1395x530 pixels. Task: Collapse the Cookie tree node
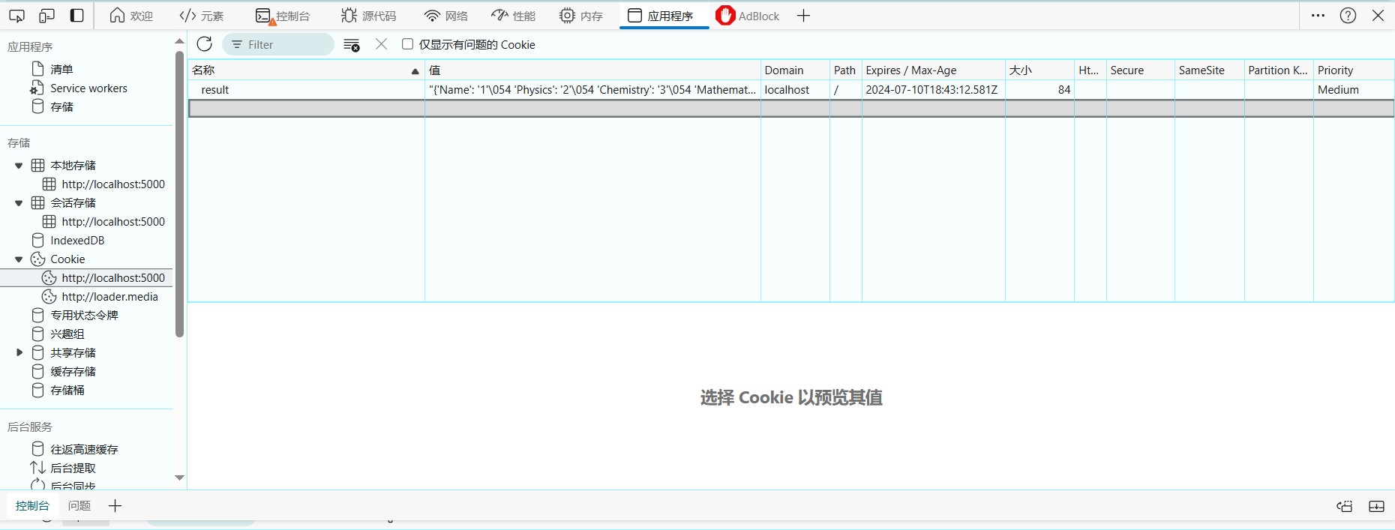[x=19, y=259]
